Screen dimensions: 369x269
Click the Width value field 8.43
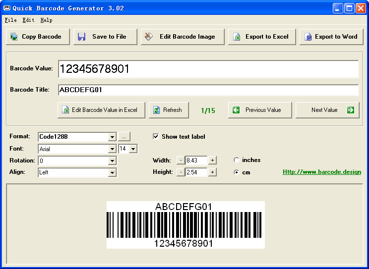coord(196,161)
